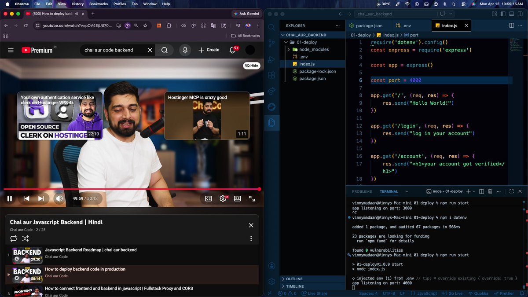Click Split Editor Right icon in VS Code
528x297 pixels.
click(511, 26)
